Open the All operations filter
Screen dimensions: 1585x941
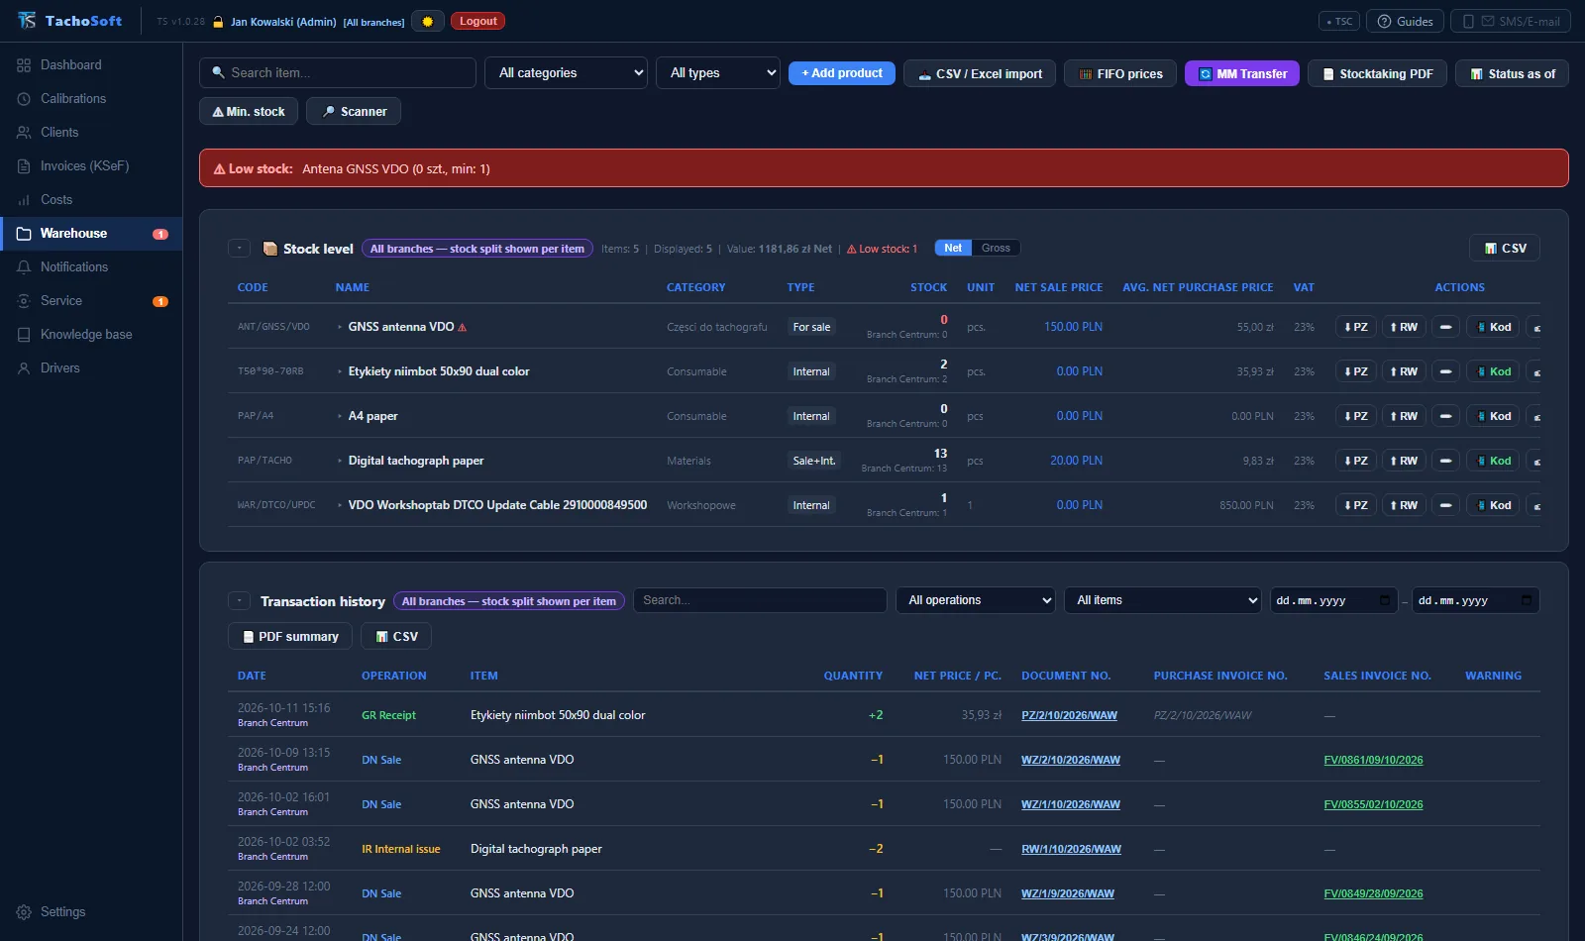(976, 600)
